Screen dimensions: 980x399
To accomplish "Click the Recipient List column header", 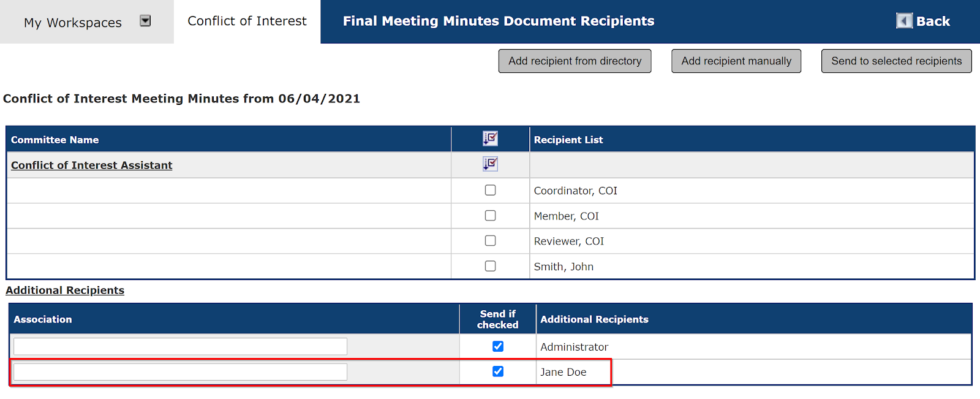I will point(568,140).
